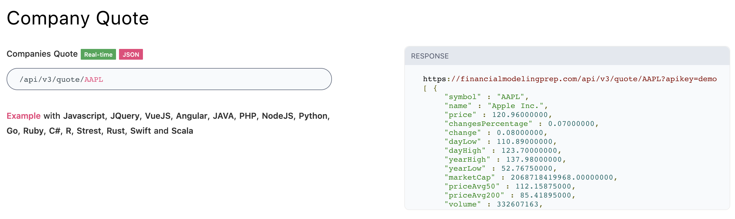Click the "priceAvg50" : 112.15875000 line
Image resolution: width=735 pixels, height=219 pixels.
coord(510,186)
